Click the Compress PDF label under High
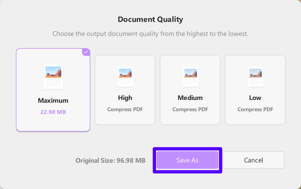301x189 pixels. (125, 109)
